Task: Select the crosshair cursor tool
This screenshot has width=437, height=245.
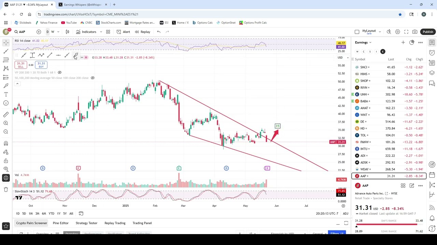Action: click(6, 43)
